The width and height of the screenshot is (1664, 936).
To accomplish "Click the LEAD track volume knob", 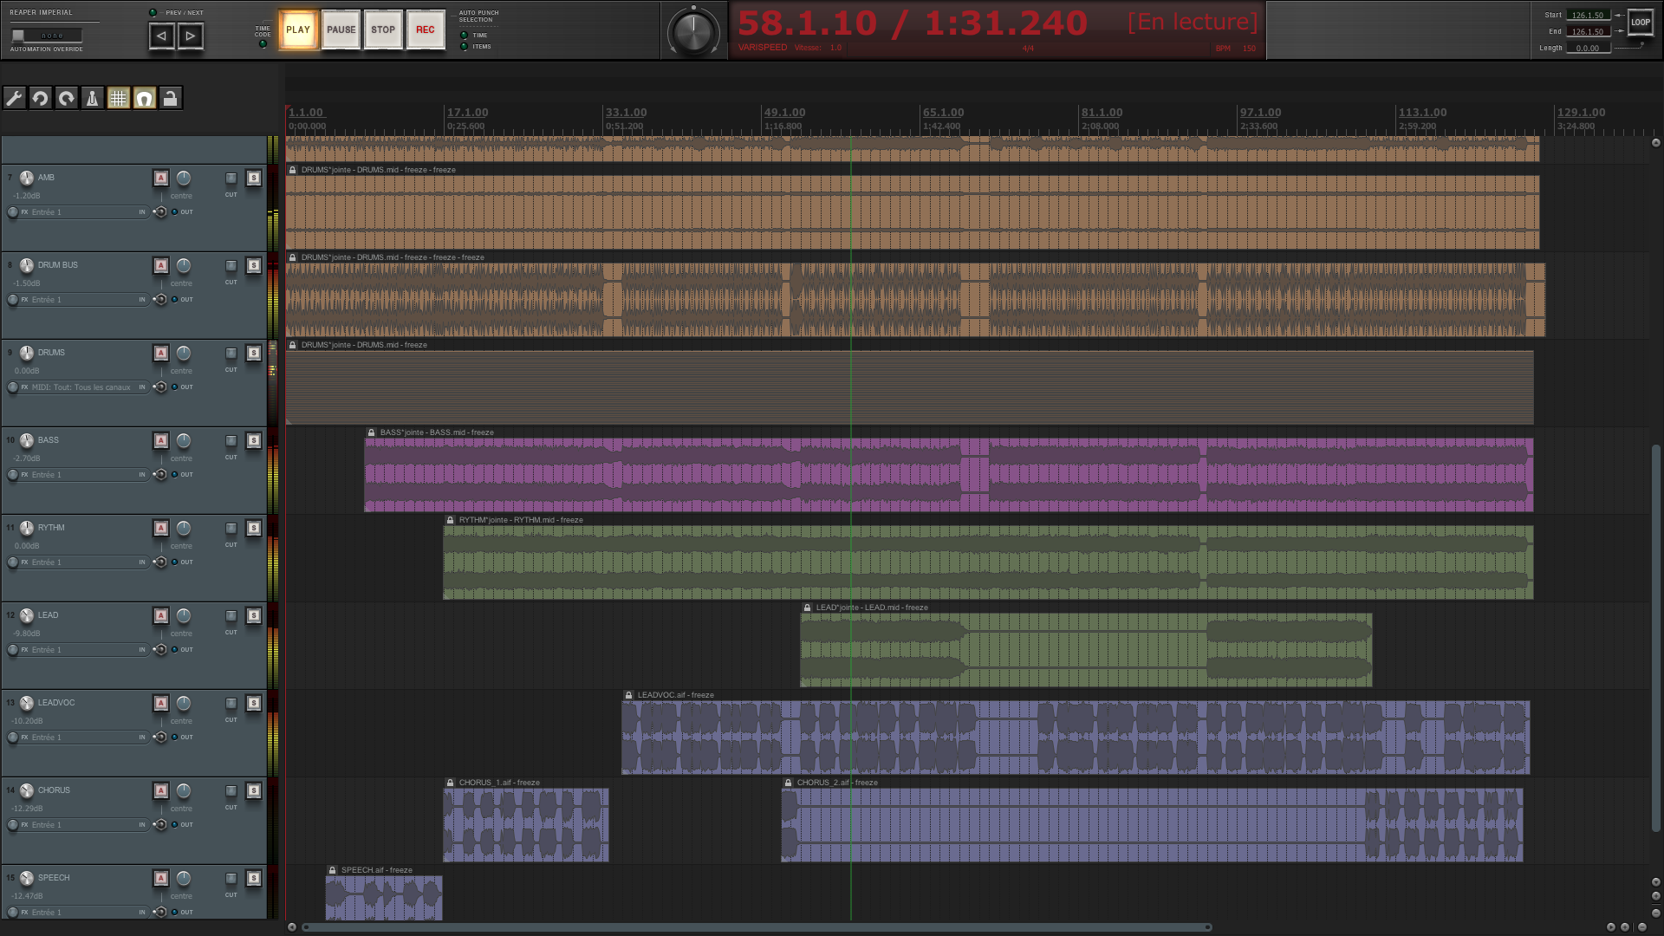I will pos(27,615).
